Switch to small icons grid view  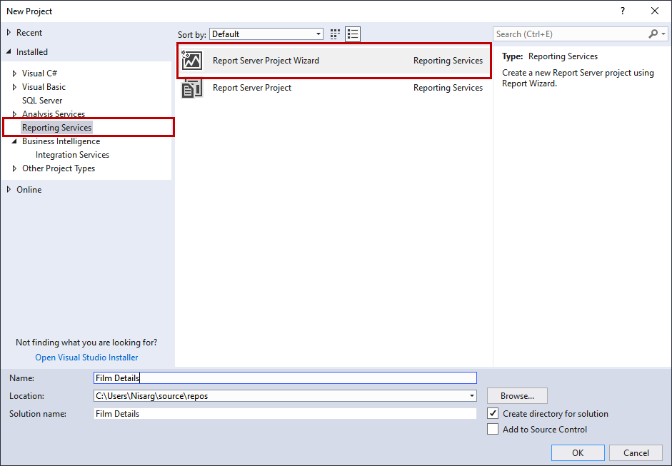tap(335, 34)
